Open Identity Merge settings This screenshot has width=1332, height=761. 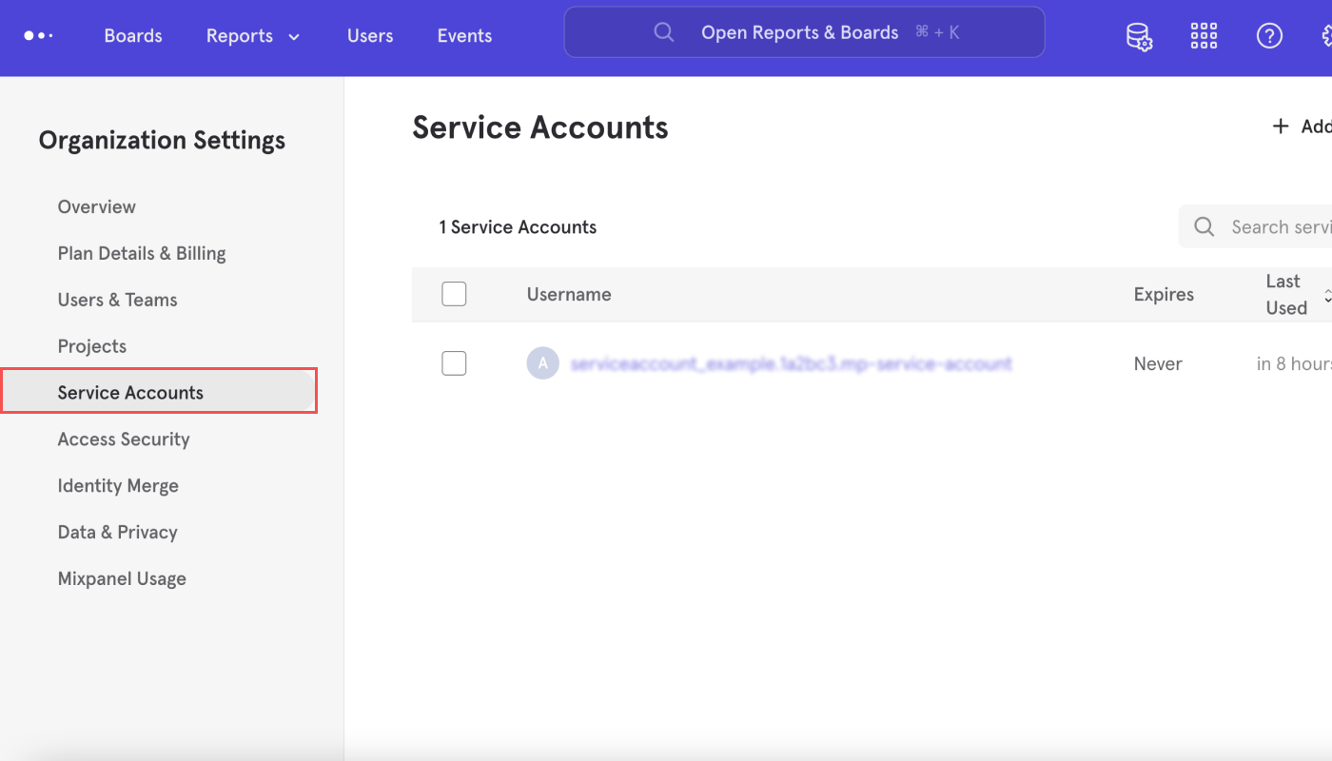click(118, 485)
